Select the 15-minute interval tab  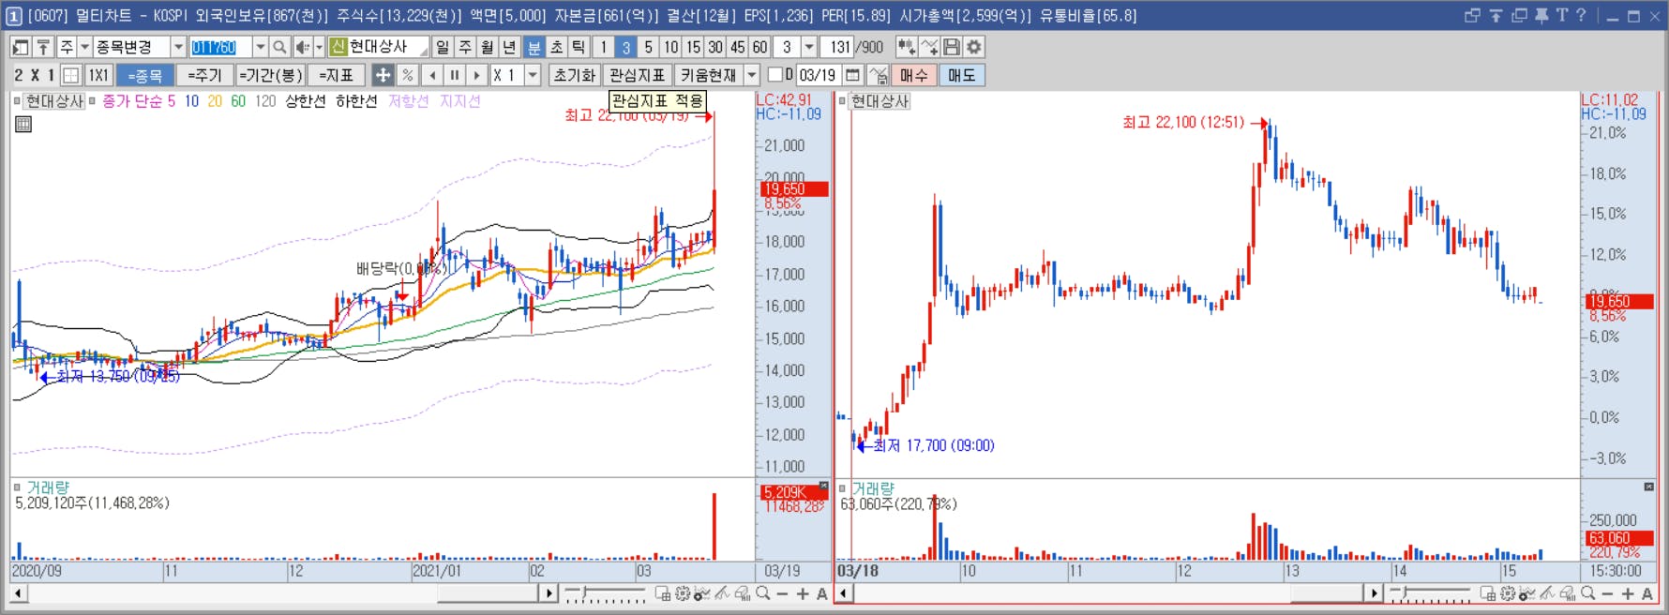[693, 47]
